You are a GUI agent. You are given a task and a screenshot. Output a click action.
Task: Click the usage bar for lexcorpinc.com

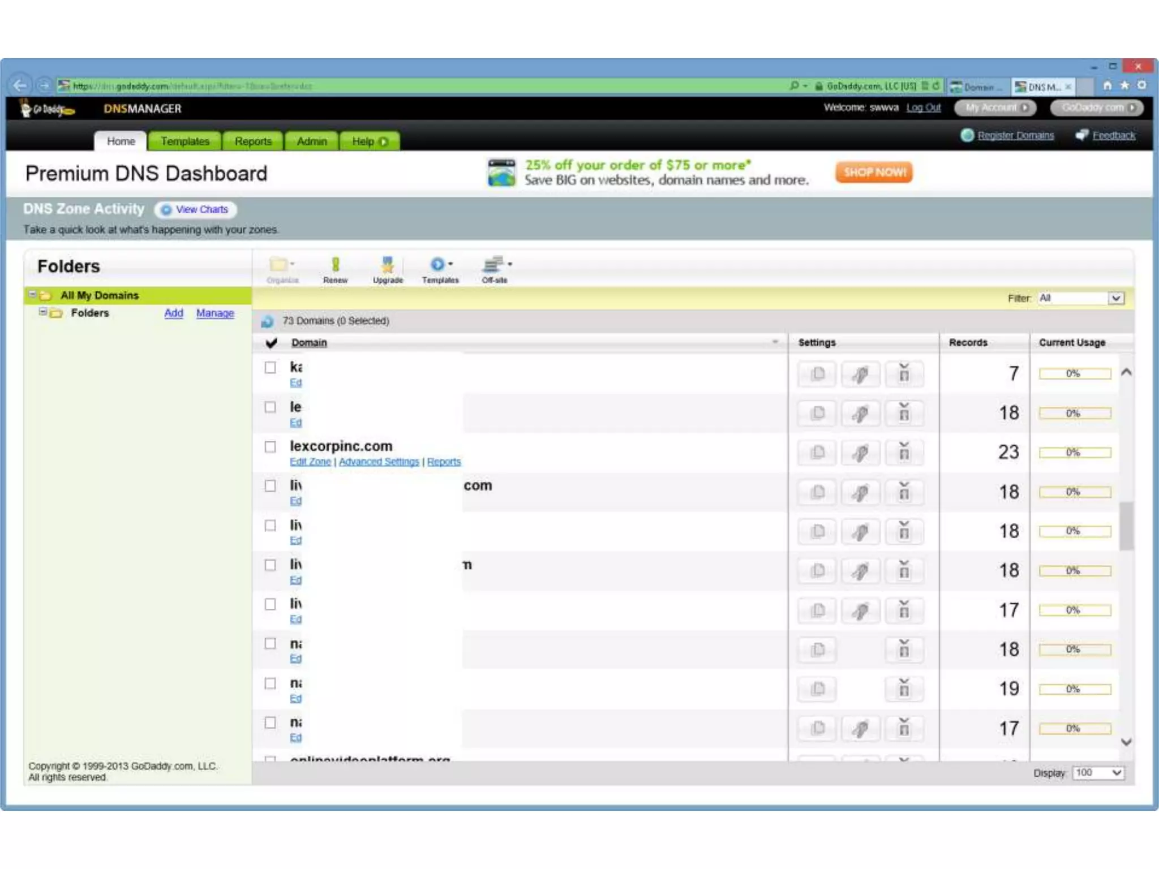[x=1074, y=453]
